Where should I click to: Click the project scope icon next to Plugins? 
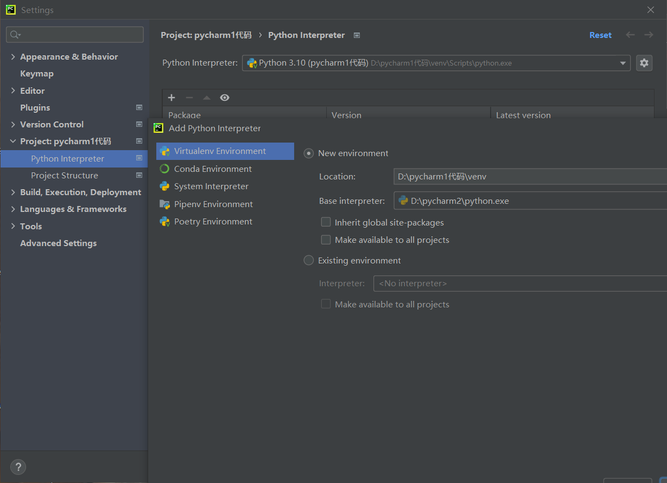[x=139, y=107]
